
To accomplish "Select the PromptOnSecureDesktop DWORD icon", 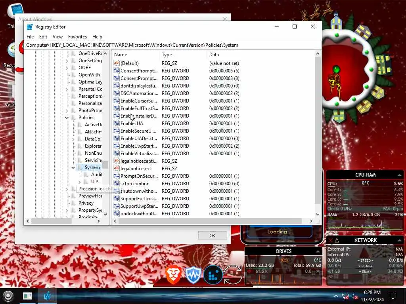I will (117, 176).
